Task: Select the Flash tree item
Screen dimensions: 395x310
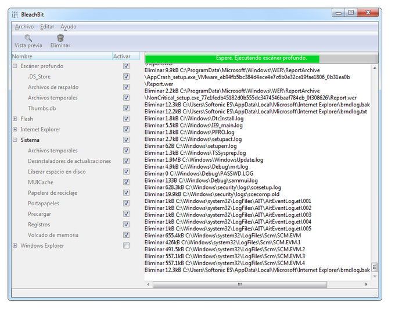Action: click(27, 119)
